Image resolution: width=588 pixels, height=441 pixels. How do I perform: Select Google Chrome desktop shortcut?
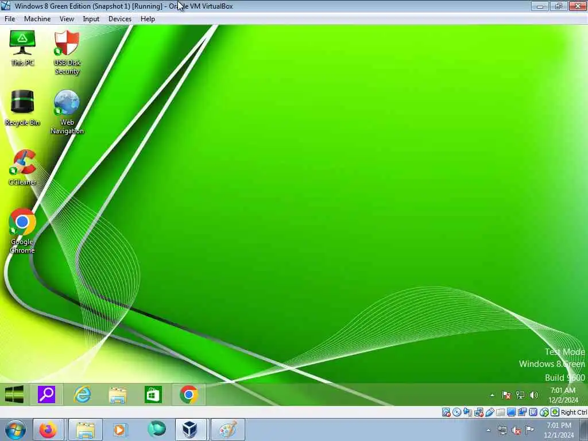22,231
